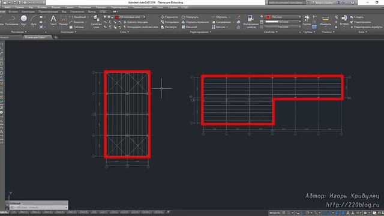Select the Круг (circle) tool
384x216 pixels.
click(24, 20)
